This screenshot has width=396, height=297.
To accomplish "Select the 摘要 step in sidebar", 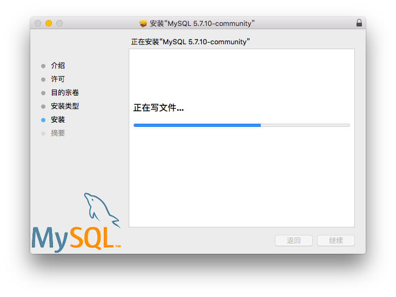I will click(x=58, y=133).
